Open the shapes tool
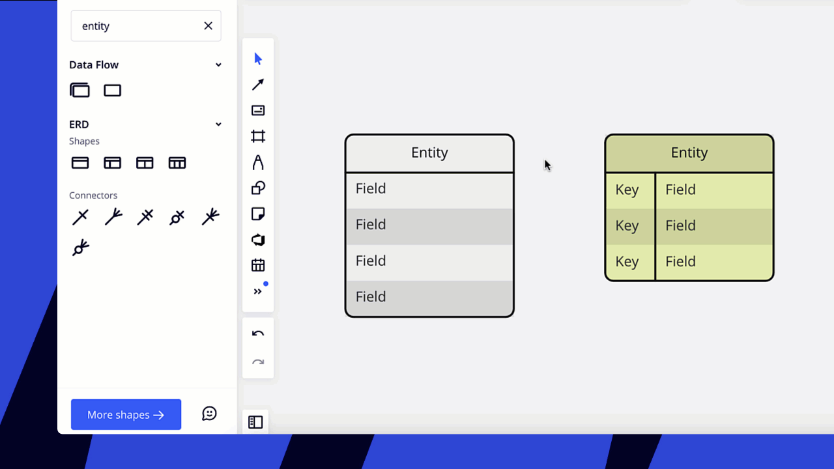Image resolution: width=834 pixels, height=469 pixels. click(258, 188)
